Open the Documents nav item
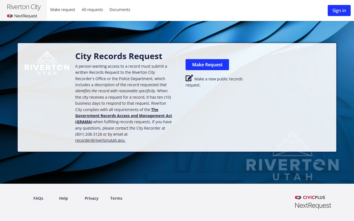354x221 pixels. coord(120,10)
